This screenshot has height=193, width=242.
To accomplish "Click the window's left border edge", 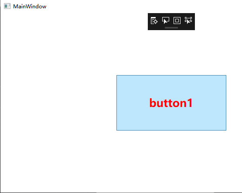I will (0, 99).
